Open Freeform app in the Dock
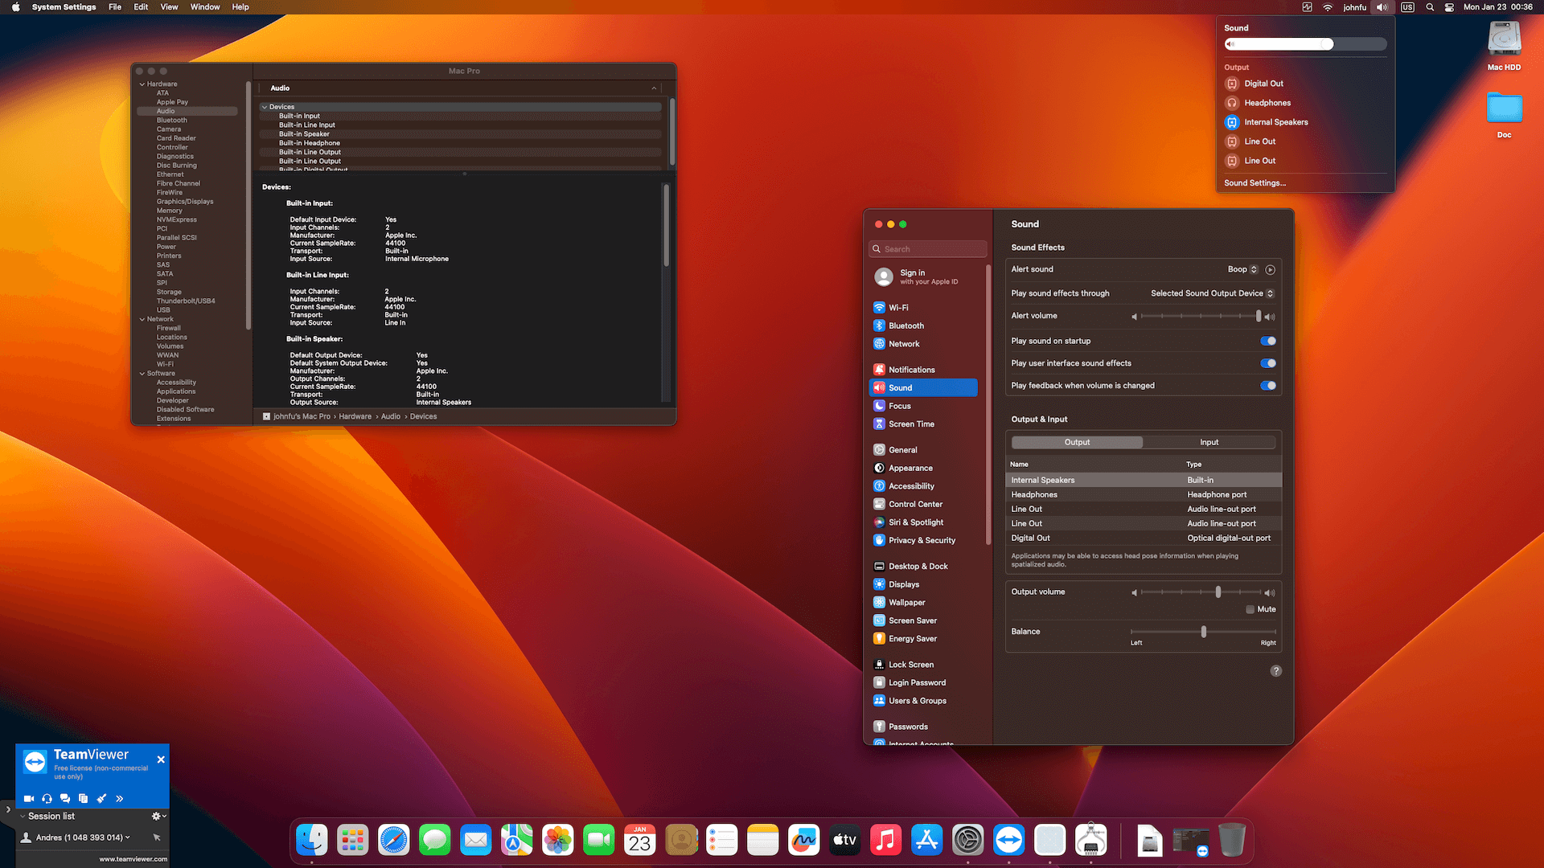1544x868 pixels. point(804,841)
